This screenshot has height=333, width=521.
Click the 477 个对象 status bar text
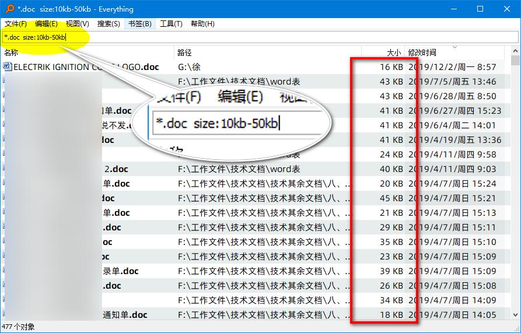pos(18,327)
